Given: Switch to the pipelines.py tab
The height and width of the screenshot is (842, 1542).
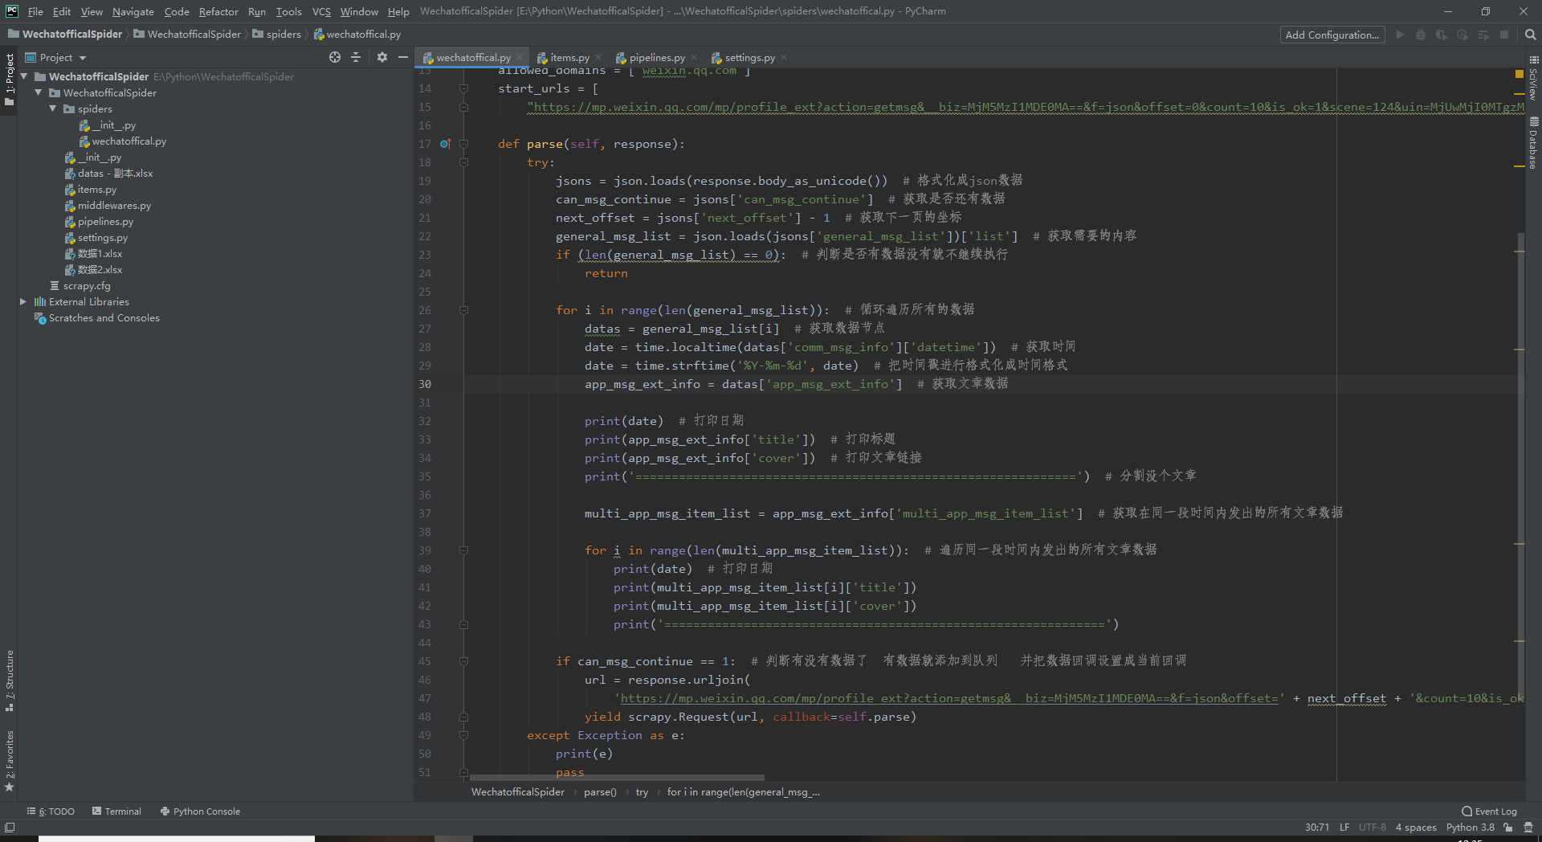Looking at the screenshot, I should coord(651,57).
